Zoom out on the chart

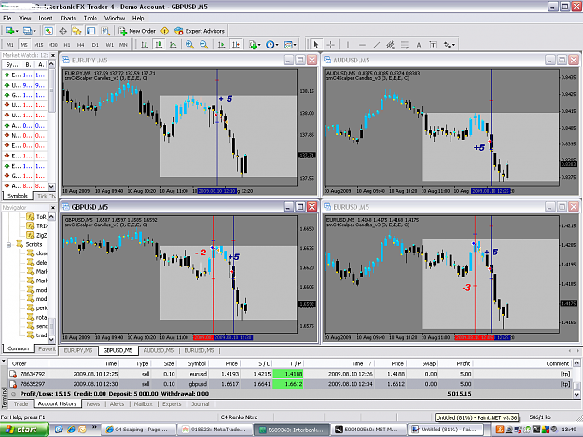pyautogui.click(x=203, y=45)
